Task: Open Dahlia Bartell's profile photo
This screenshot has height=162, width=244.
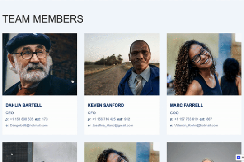Action: click(40, 64)
